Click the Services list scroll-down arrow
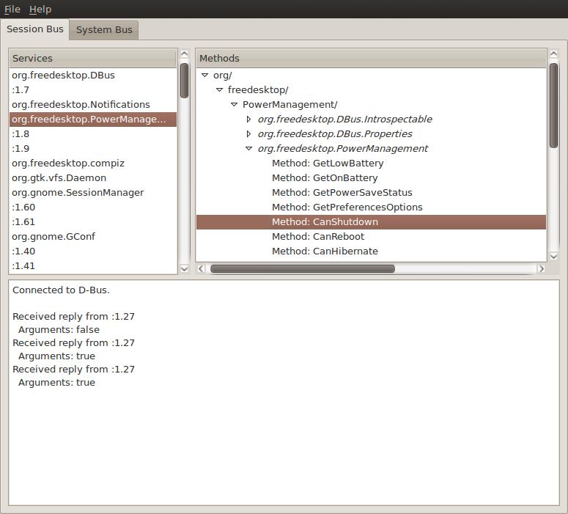568x514 pixels. [x=185, y=269]
